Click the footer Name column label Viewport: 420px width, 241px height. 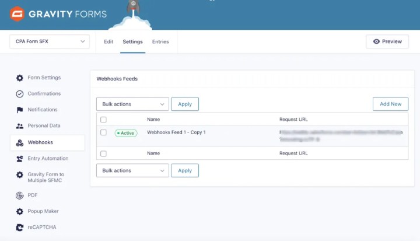click(x=153, y=153)
